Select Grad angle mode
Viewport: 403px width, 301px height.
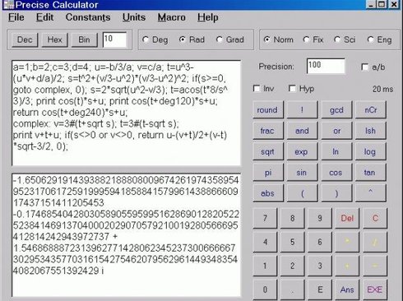(229, 39)
